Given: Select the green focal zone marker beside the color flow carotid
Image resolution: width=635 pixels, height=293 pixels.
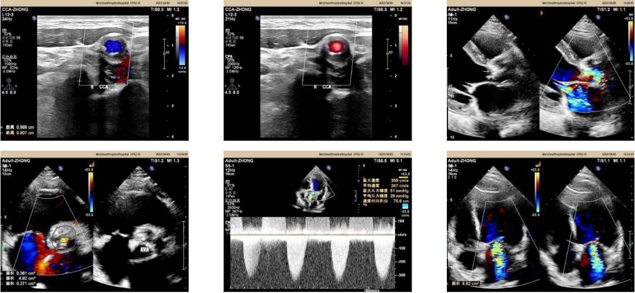Looking at the screenshot, I should tap(167, 54).
